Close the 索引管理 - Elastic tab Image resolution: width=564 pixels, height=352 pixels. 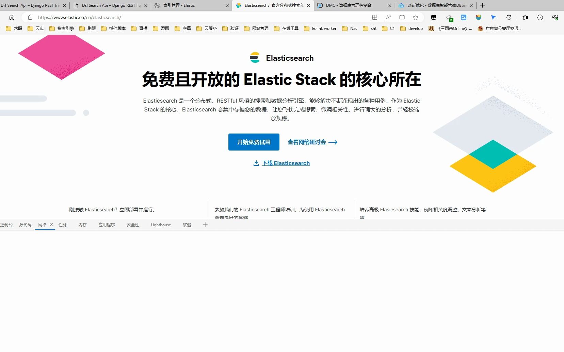click(x=227, y=5)
